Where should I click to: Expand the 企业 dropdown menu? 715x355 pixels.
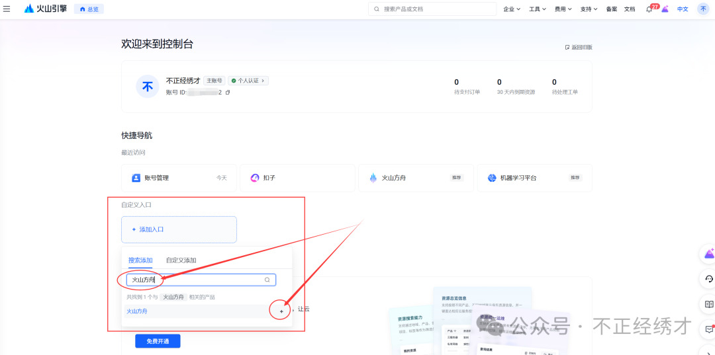tap(512, 9)
